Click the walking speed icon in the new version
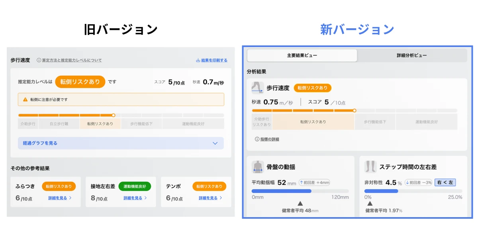Image resolution: width=478 pixels, height=251 pixels. 257,88
